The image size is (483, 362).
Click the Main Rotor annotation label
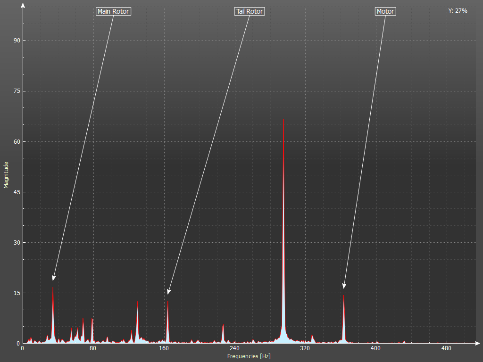(x=113, y=11)
